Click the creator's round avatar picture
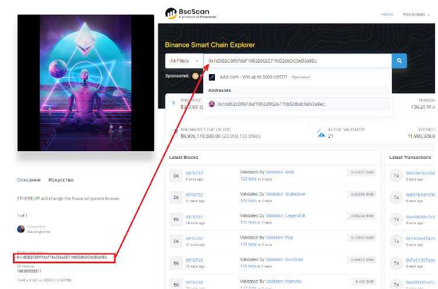This screenshot has height=289, width=438. pos(20,229)
